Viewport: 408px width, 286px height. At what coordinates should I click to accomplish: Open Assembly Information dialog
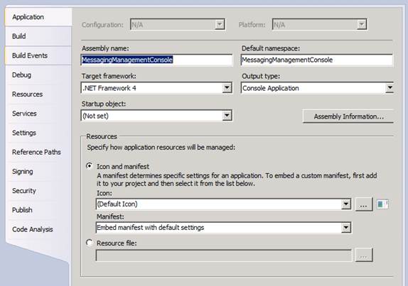[348, 116]
